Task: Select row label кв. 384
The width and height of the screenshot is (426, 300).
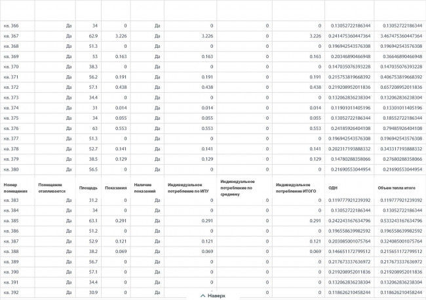Action: pos(11,210)
